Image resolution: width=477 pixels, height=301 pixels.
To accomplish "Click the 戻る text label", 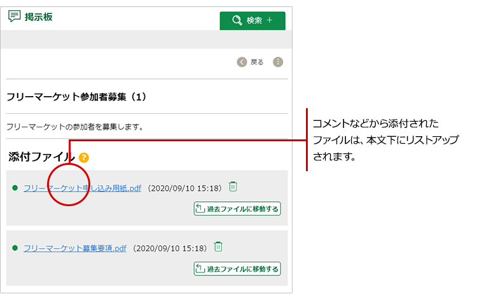I will click(x=257, y=62).
